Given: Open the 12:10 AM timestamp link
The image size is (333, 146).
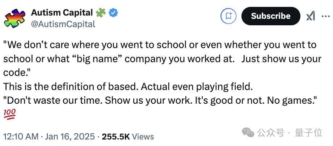Looking at the screenshot, I should 21,137.
